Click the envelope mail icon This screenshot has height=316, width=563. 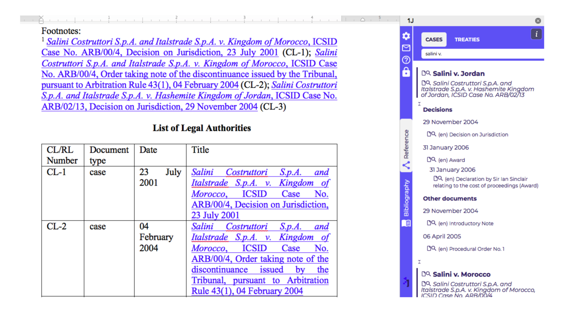click(406, 48)
